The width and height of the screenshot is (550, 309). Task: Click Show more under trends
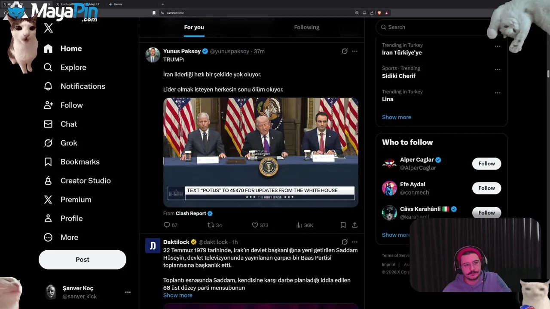point(397,117)
